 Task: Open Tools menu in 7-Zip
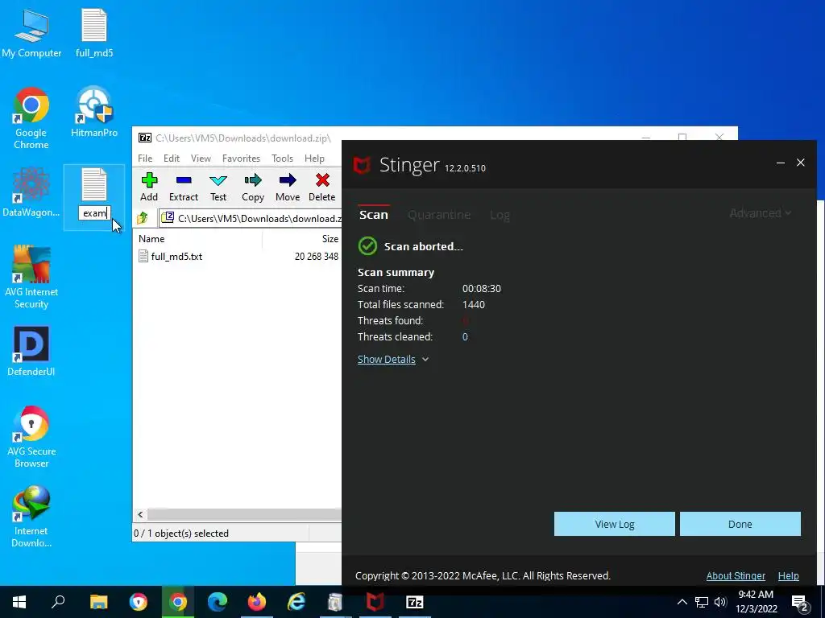(x=282, y=159)
